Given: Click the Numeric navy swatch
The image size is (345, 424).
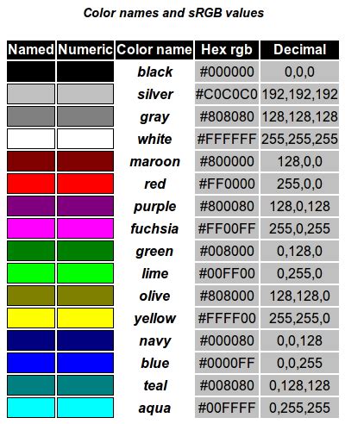Looking at the screenshot, I should 85,340.
